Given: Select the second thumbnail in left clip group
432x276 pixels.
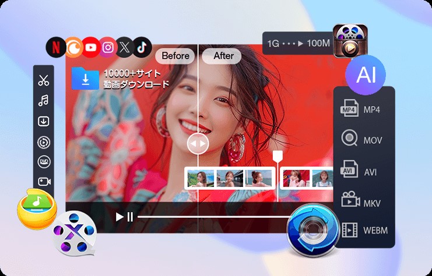Looking at the screenshot, I should pos(230,178).
